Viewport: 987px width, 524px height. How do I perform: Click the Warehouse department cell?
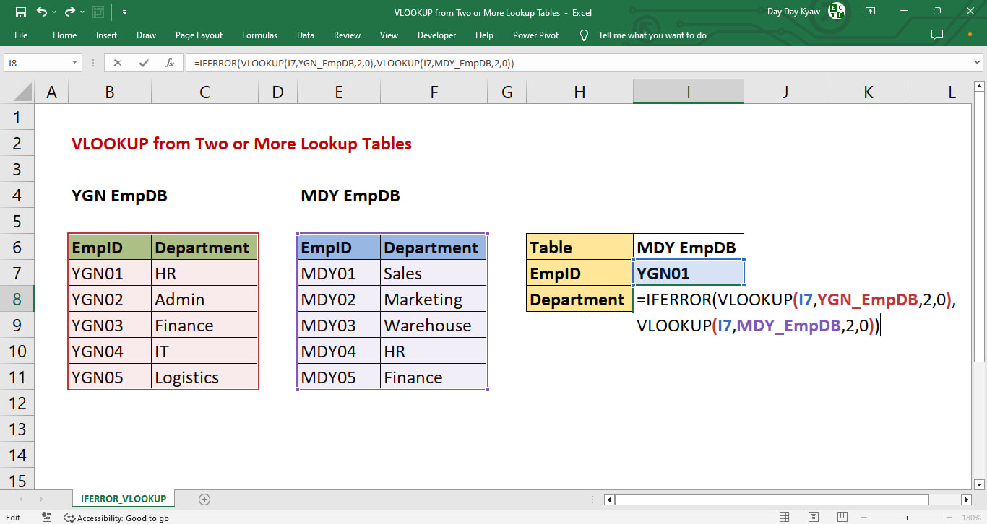[x=434, y=326]
